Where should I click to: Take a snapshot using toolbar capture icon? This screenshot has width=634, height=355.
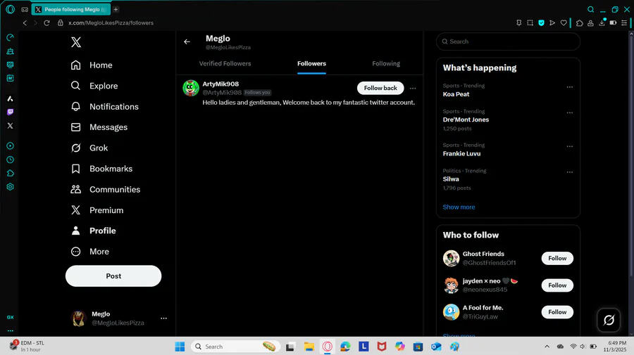[x=530, y=23]
